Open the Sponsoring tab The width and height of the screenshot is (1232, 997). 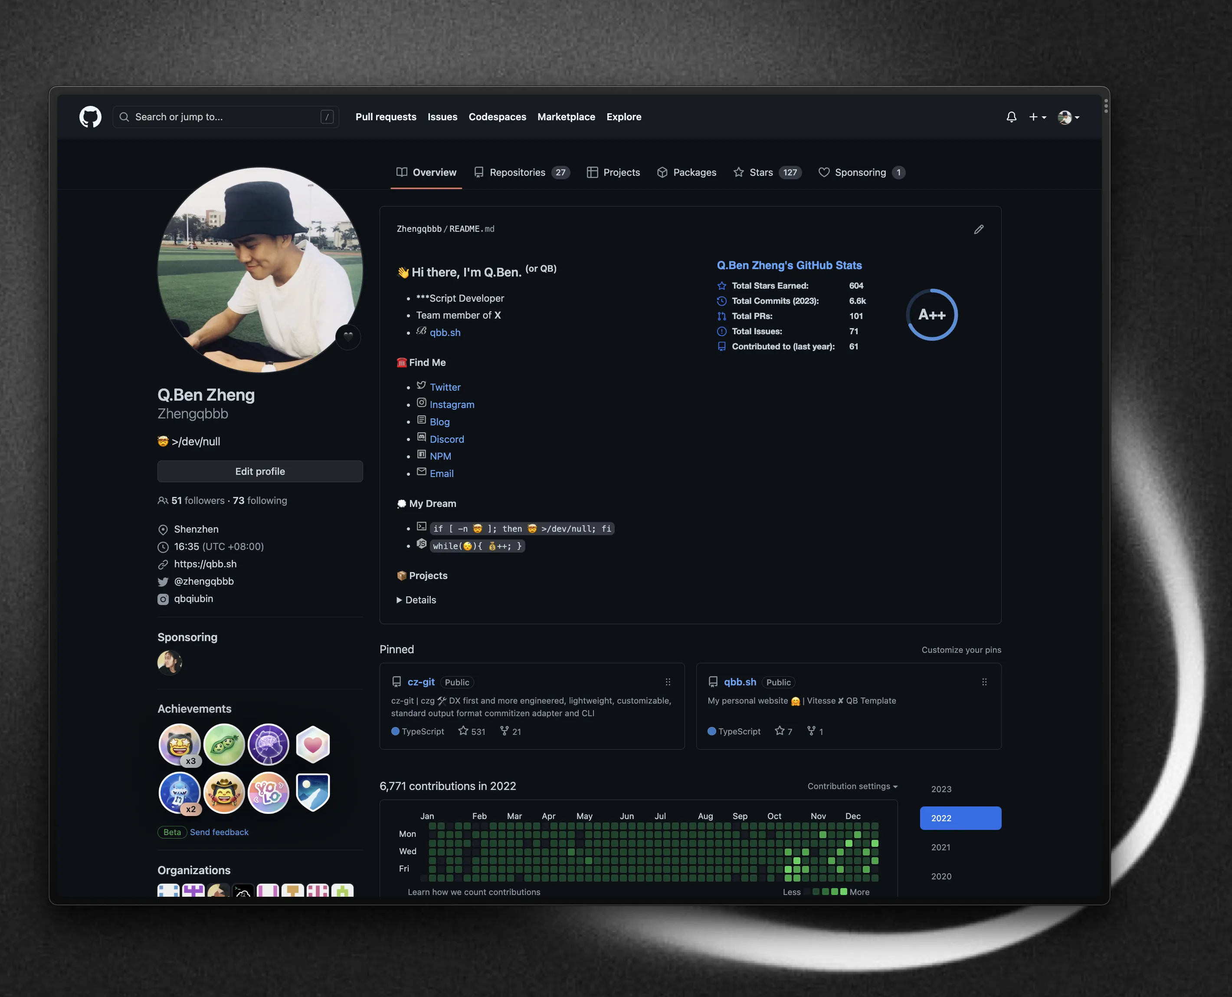[861, 172]
